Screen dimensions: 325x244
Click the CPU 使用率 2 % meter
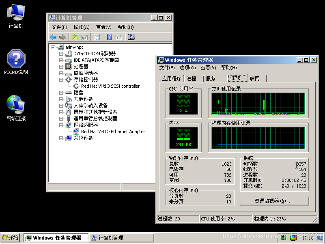[x=184, y=104]
